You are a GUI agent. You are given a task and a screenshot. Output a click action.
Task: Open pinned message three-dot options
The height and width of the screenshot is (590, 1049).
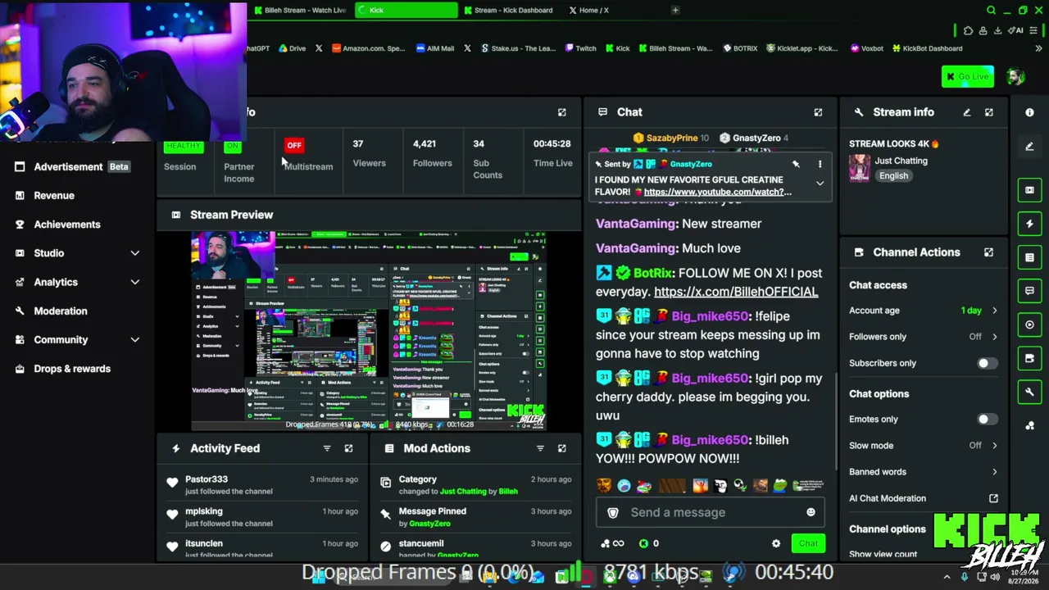coord(820,164)
